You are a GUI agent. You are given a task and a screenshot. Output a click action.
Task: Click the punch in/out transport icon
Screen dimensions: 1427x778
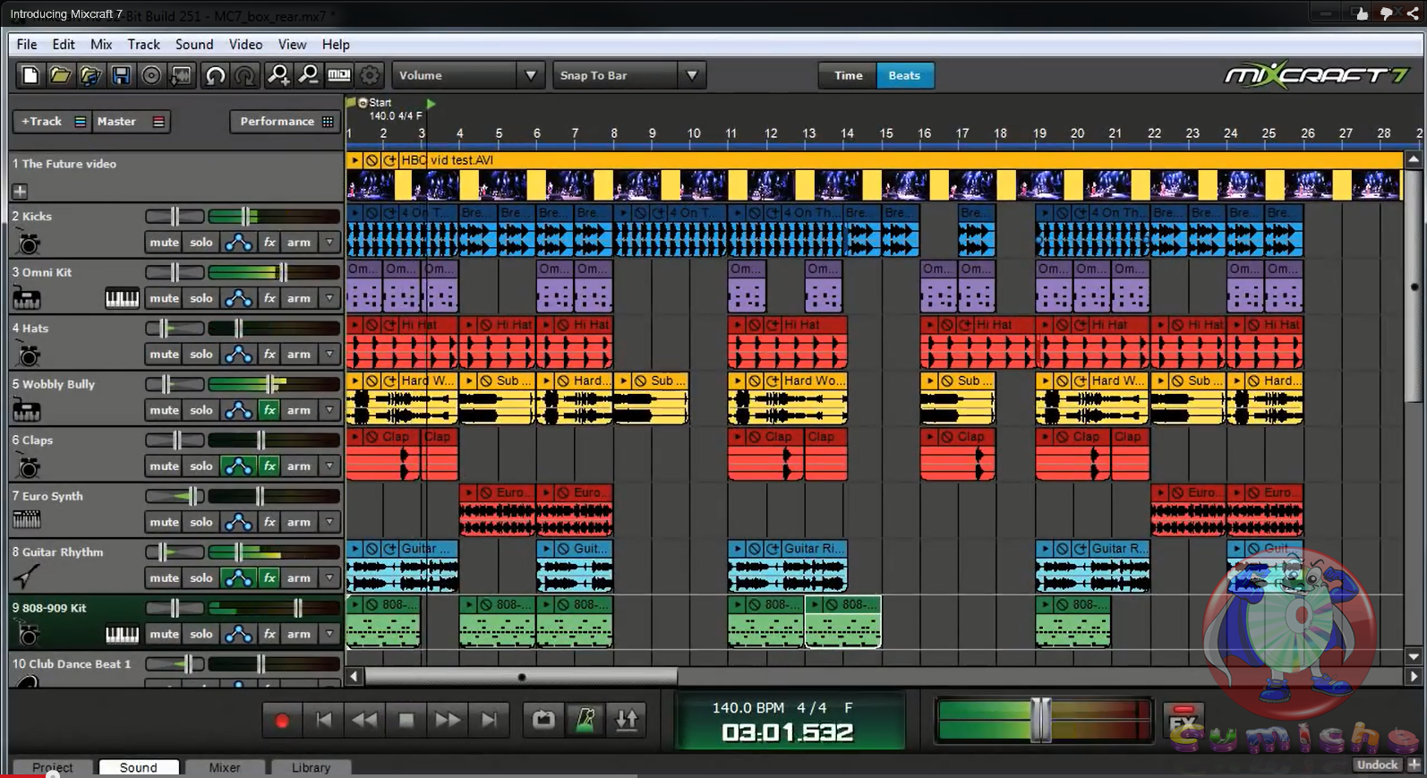627,720
